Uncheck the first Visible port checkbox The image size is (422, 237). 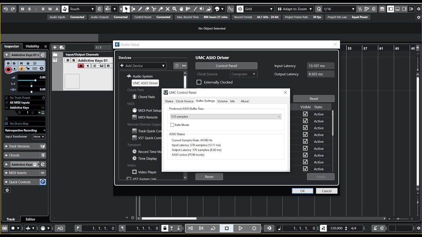click(305, 114)
